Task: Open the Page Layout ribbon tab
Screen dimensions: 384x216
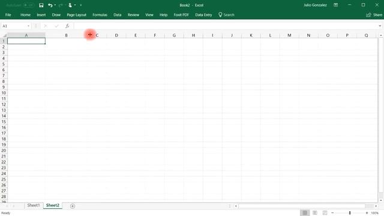Action: point(76,14)
